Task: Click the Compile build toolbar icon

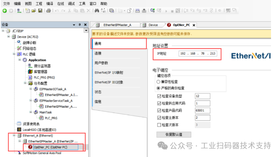Action: click(137, 11)
